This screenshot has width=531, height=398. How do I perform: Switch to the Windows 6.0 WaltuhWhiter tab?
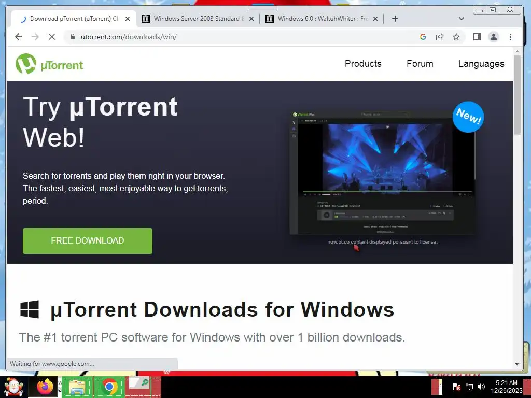(322, 19)
